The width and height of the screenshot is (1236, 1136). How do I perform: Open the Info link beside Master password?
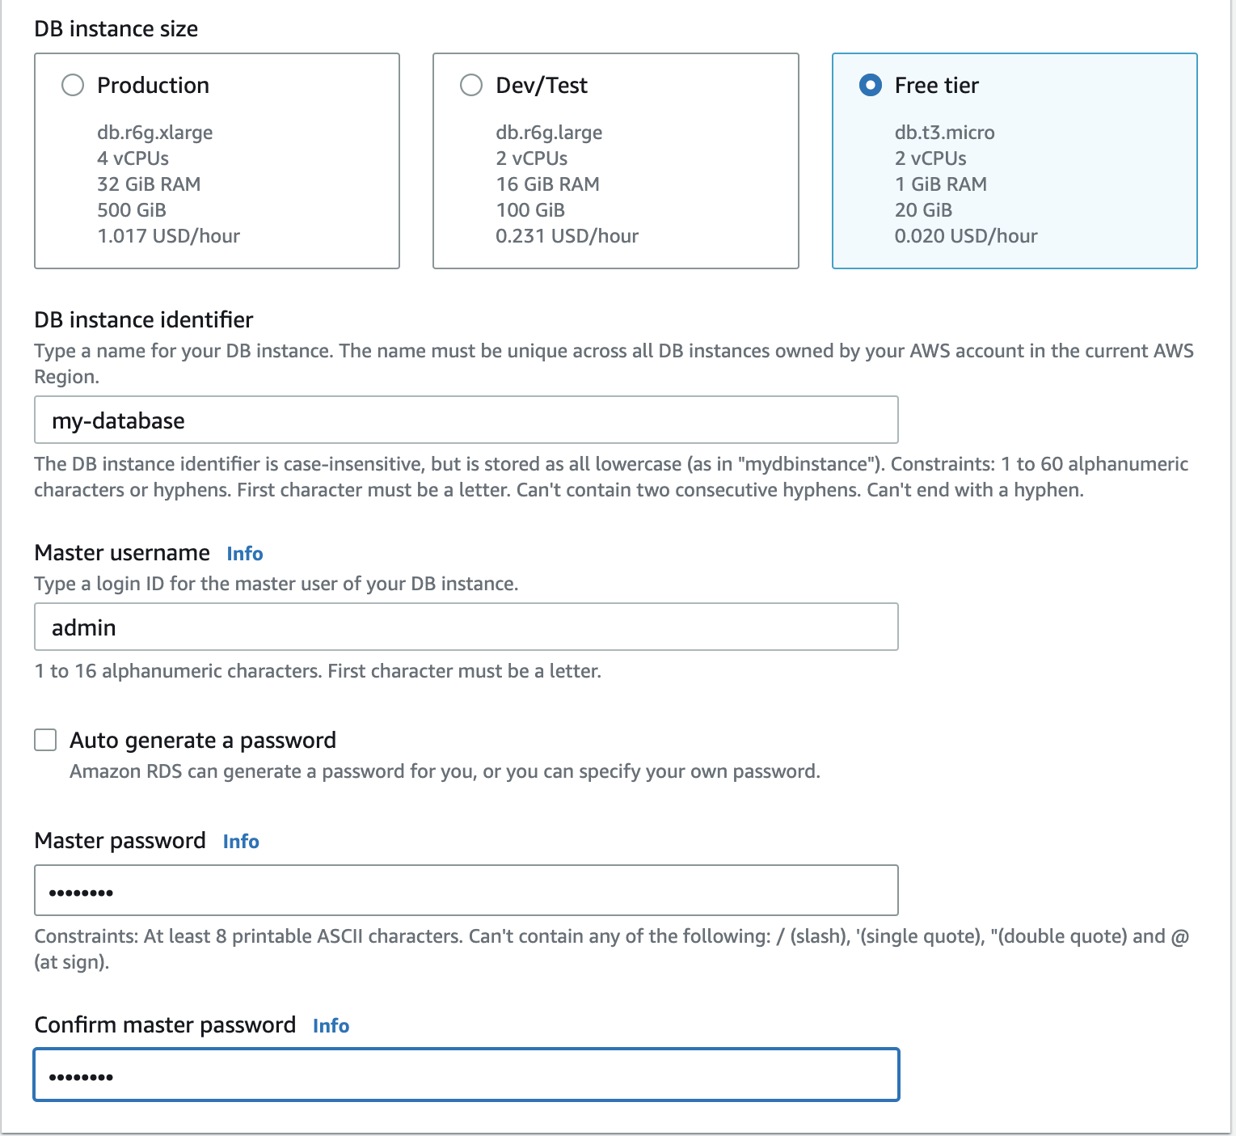[241, 842]
